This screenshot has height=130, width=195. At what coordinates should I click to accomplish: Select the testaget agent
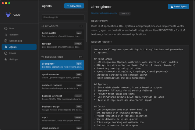click(x=62, y=45)
